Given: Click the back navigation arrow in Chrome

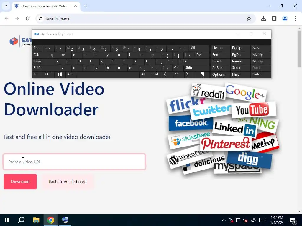Looking at the screenshot, I should point(6,19).
